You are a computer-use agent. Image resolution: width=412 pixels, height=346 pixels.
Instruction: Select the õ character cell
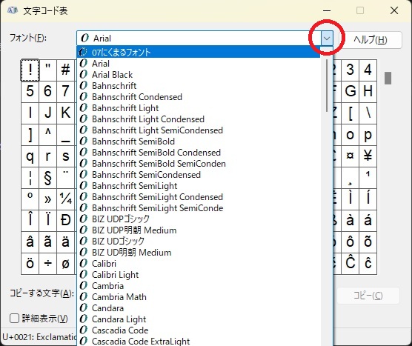[368, 242]
